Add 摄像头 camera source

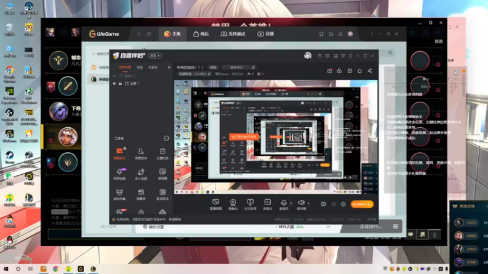click(x=233, y=205)
